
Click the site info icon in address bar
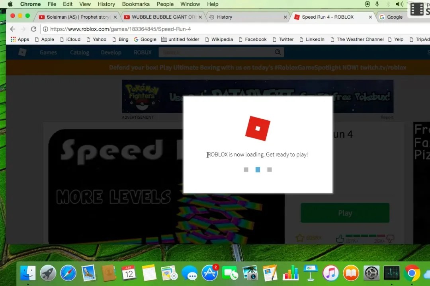pyautogui.click(x=45, y=29)
